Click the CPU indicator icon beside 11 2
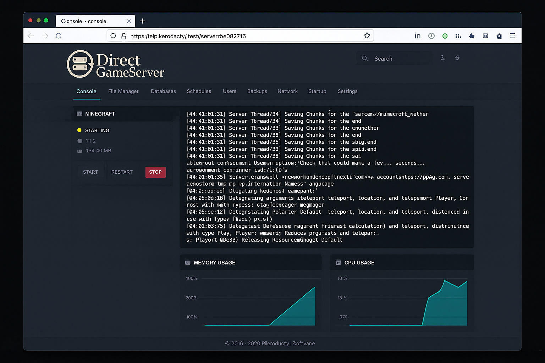Image resolution: width=545 pixels, height=363 pixels. click(80, 141)
